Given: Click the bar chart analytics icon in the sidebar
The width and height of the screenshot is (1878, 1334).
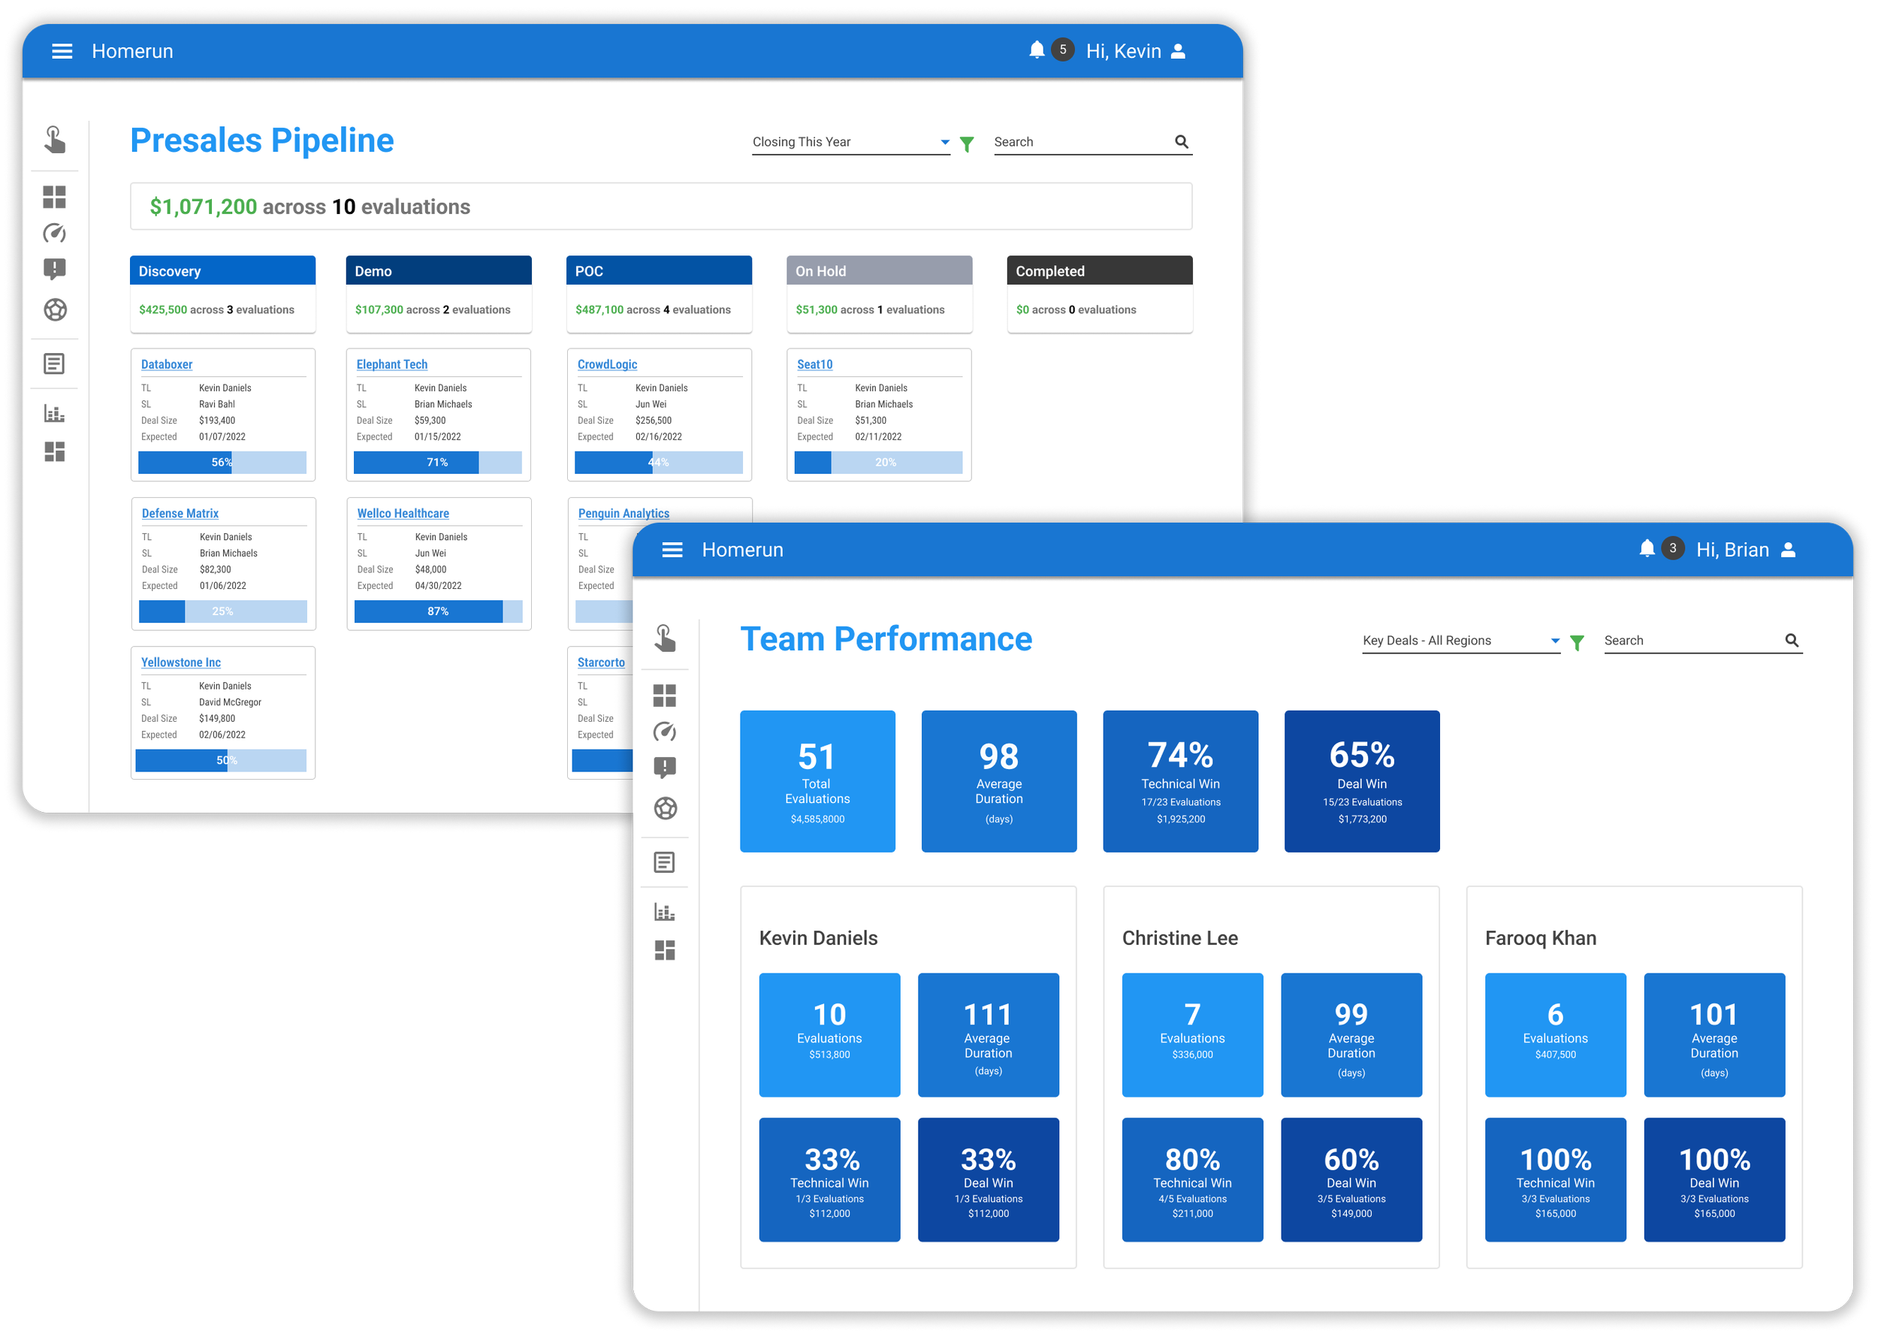Looking at the screenshot, I should [55, 414].
